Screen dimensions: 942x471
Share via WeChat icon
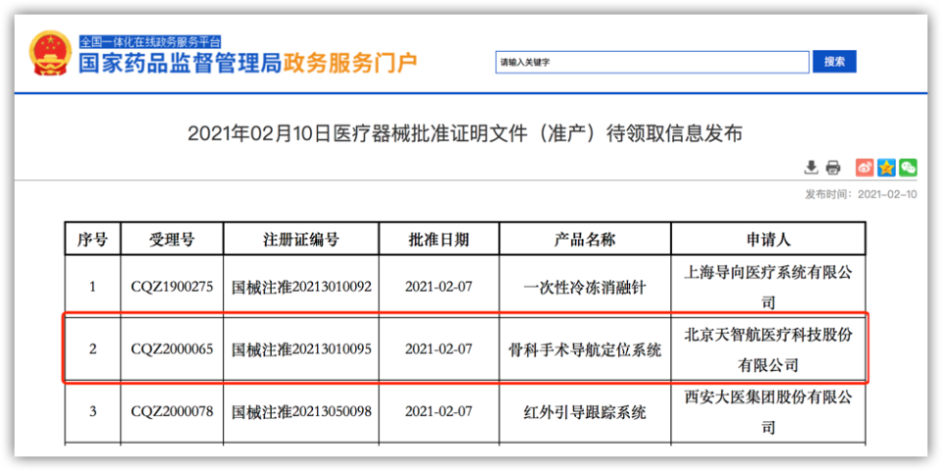pos(908,168)
